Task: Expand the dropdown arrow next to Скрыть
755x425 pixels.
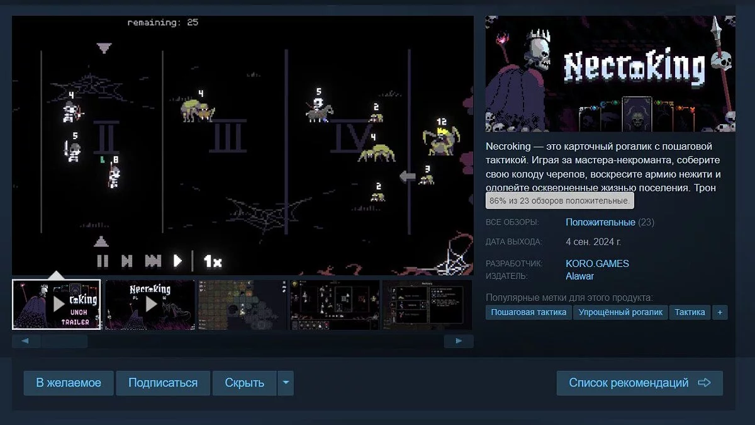Action: coord(286,383)
